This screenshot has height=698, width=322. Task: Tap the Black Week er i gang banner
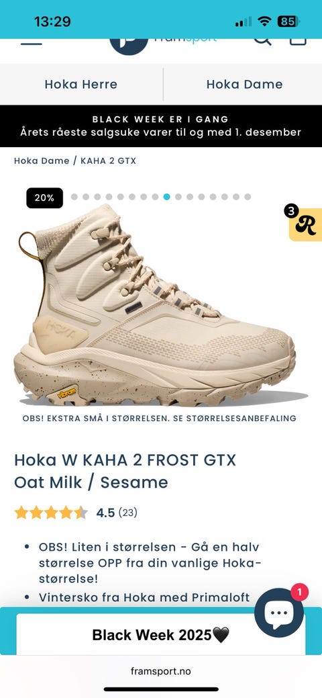pos(161,126)
